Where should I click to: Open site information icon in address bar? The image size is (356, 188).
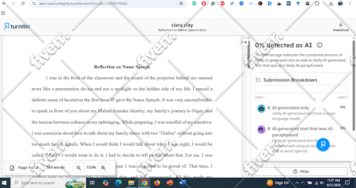(x=34, y=4)
